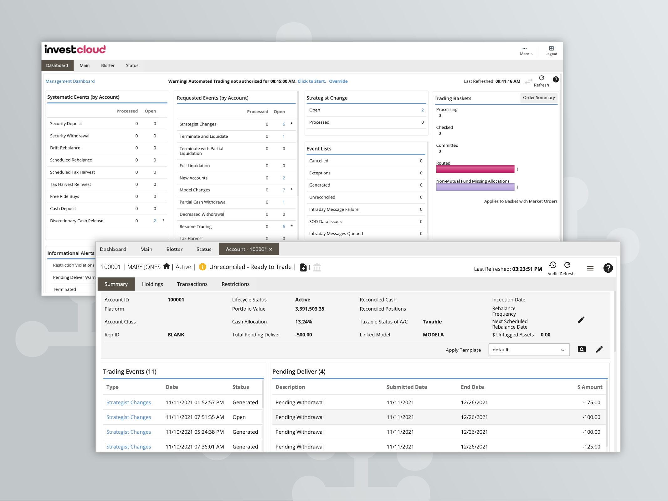Click the add document icon in account header
The width and height of the screenshot is (668, 501).
coord(303,267)
